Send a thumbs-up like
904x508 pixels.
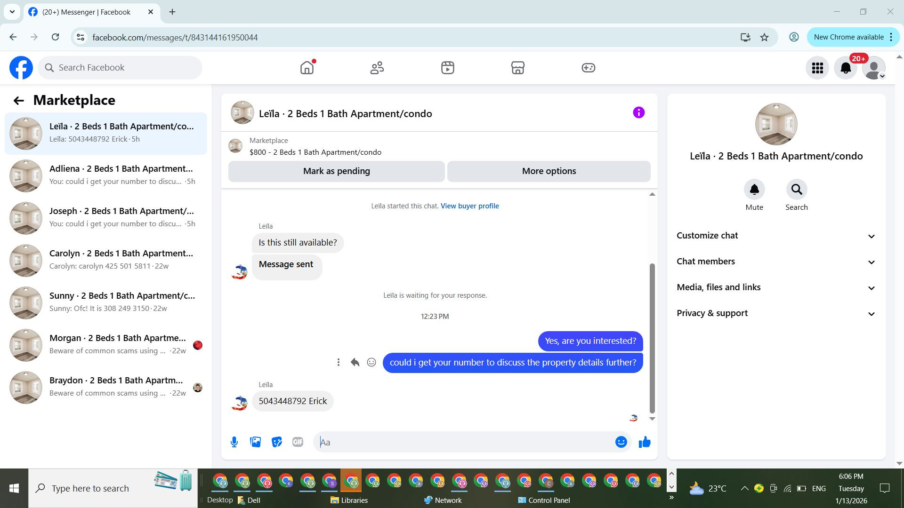[x=644, y=442]
